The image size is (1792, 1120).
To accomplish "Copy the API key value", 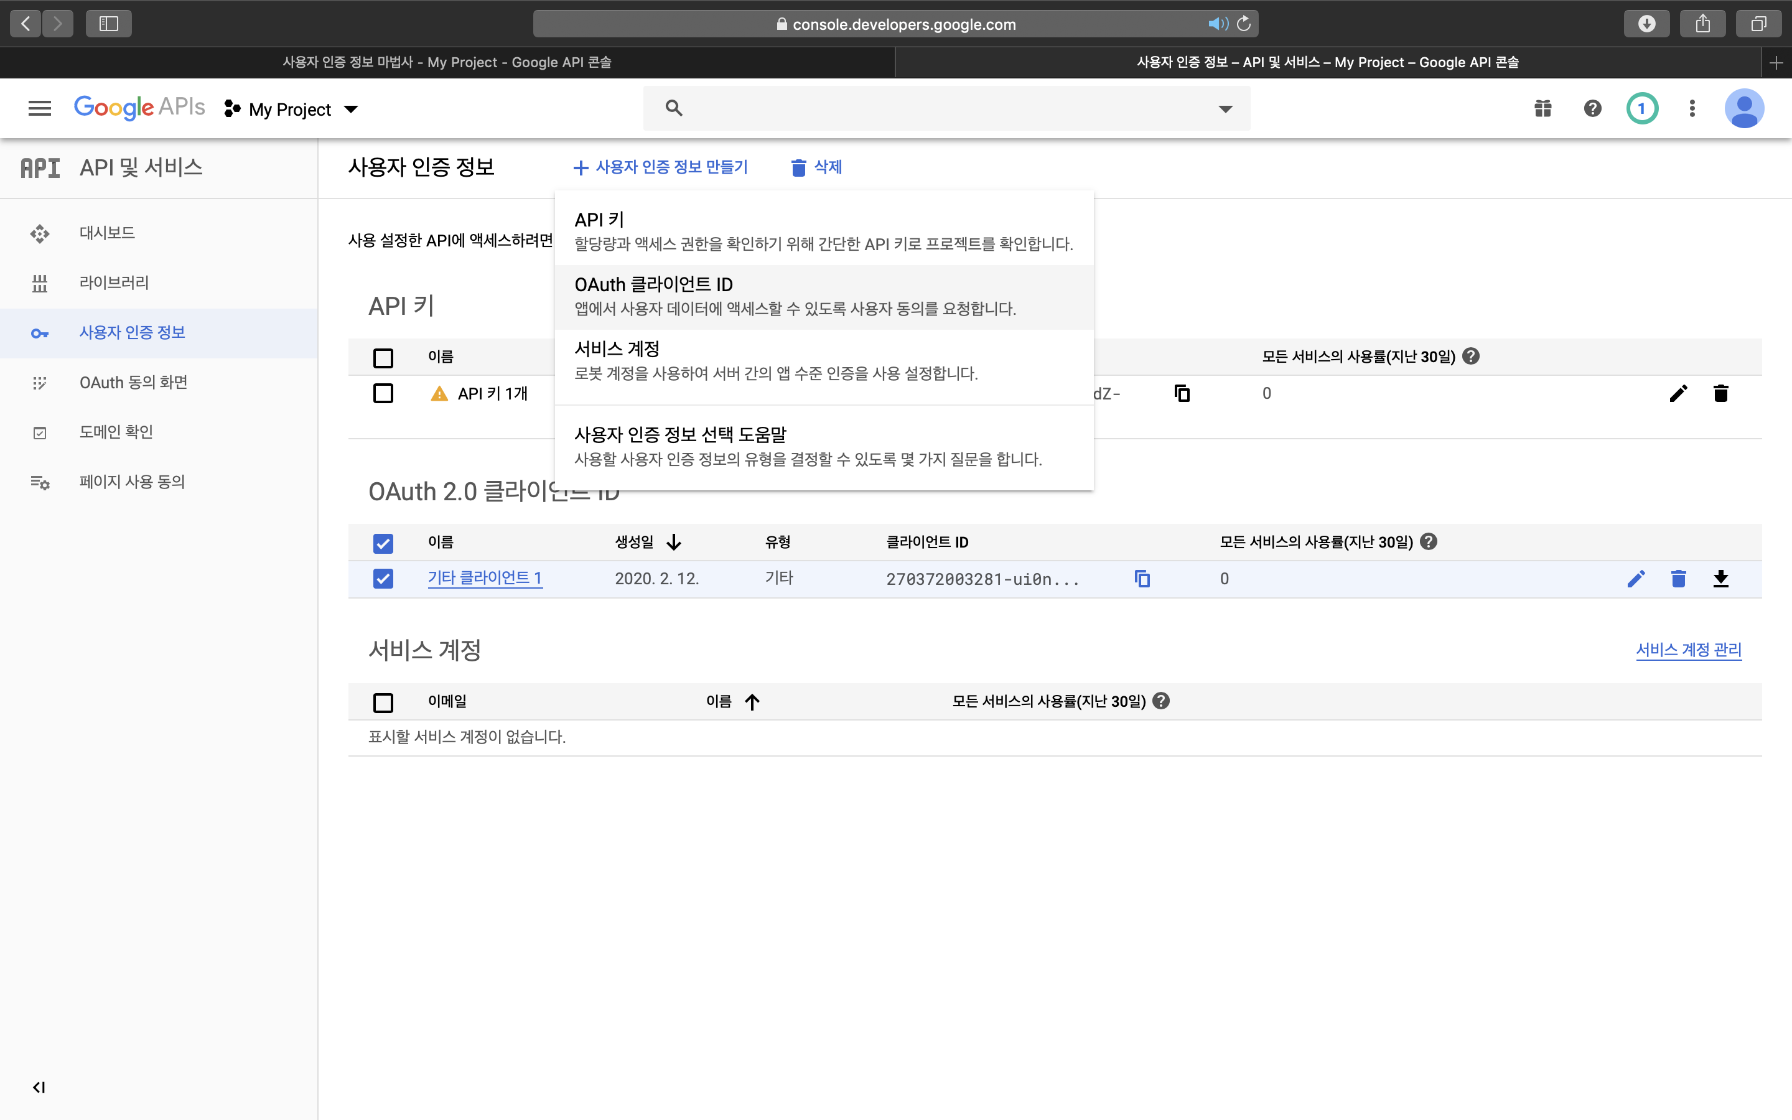I will [x=1182, y=393].
